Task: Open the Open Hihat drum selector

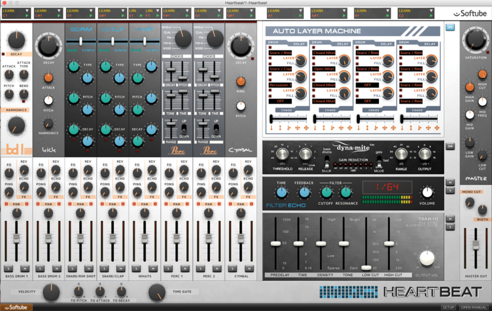Action: point(323,69)
